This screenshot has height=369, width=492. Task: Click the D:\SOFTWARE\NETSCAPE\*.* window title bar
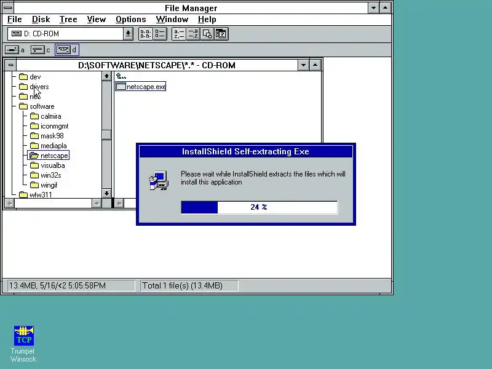click(157, 65)
